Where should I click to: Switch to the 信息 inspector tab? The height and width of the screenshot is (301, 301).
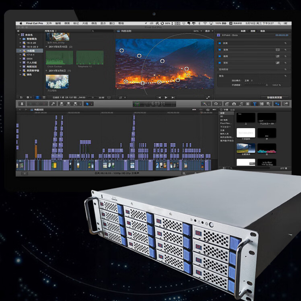[263, 31]
